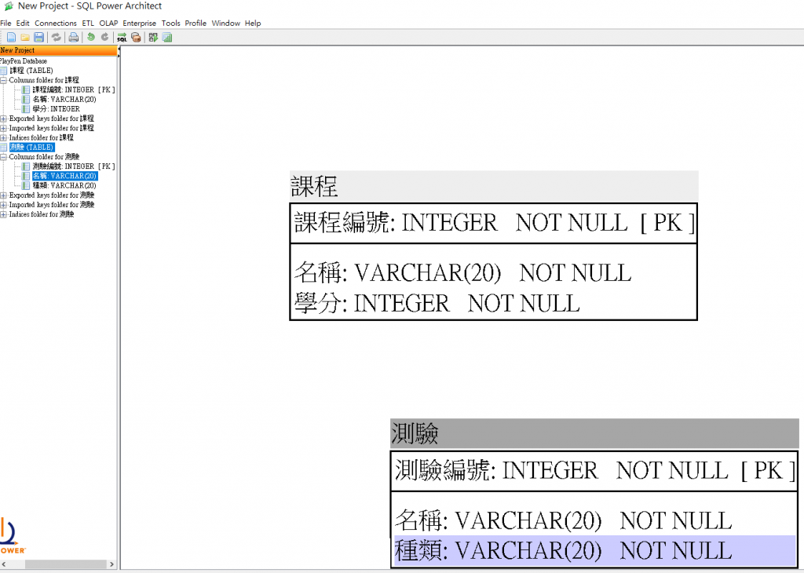Screen dimensions: 804x573
Task: Select tree row 種類: VARCHAR(20)
Action: (64, 185)
